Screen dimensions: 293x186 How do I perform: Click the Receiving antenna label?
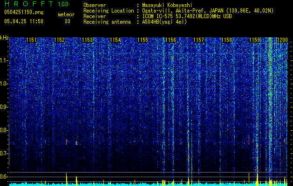[x=107, y=22]
